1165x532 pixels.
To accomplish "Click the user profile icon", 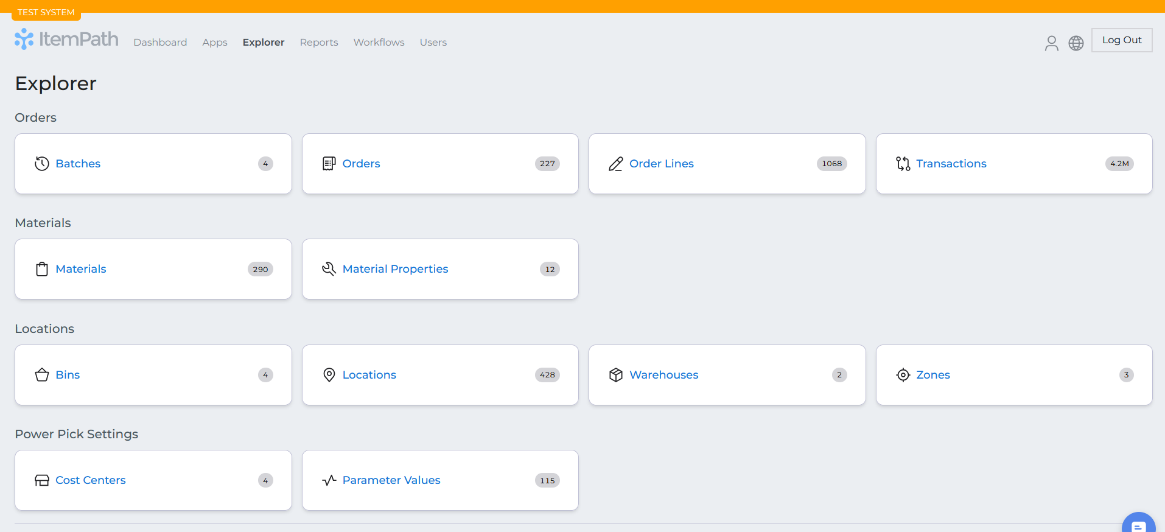I will (x=1051, y=43).
